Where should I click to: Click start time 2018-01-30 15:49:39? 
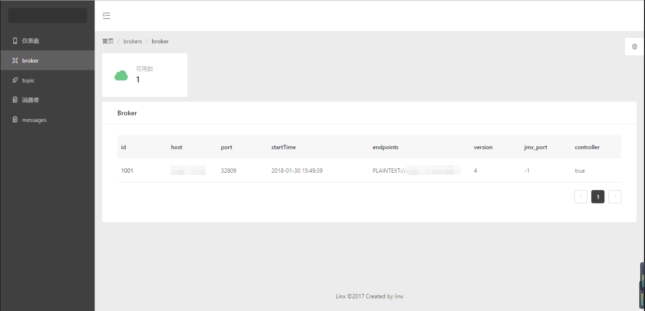[x=297, y=171]
